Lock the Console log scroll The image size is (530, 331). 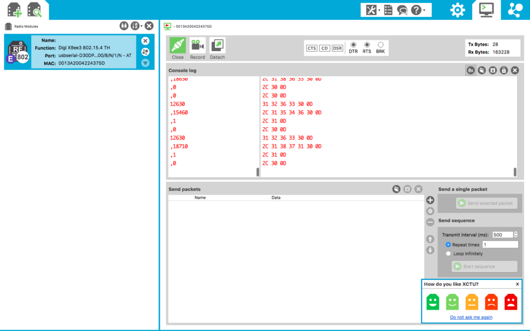coord(503,70)
